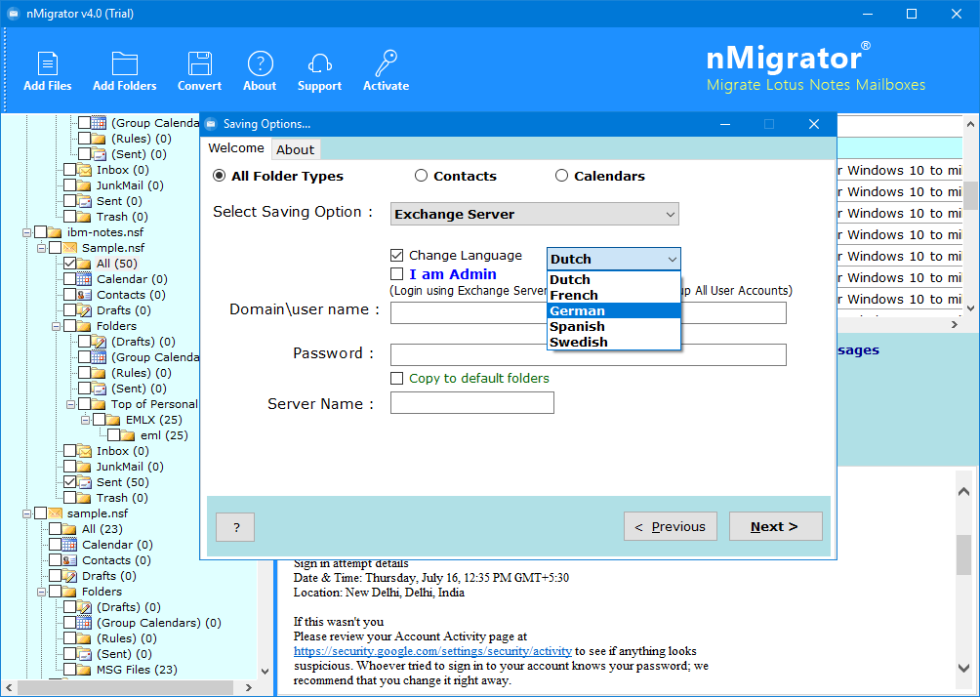Click the Sent (50) folder icon
The height and width of the screenshot is (697, 980).
pos(84,482)
